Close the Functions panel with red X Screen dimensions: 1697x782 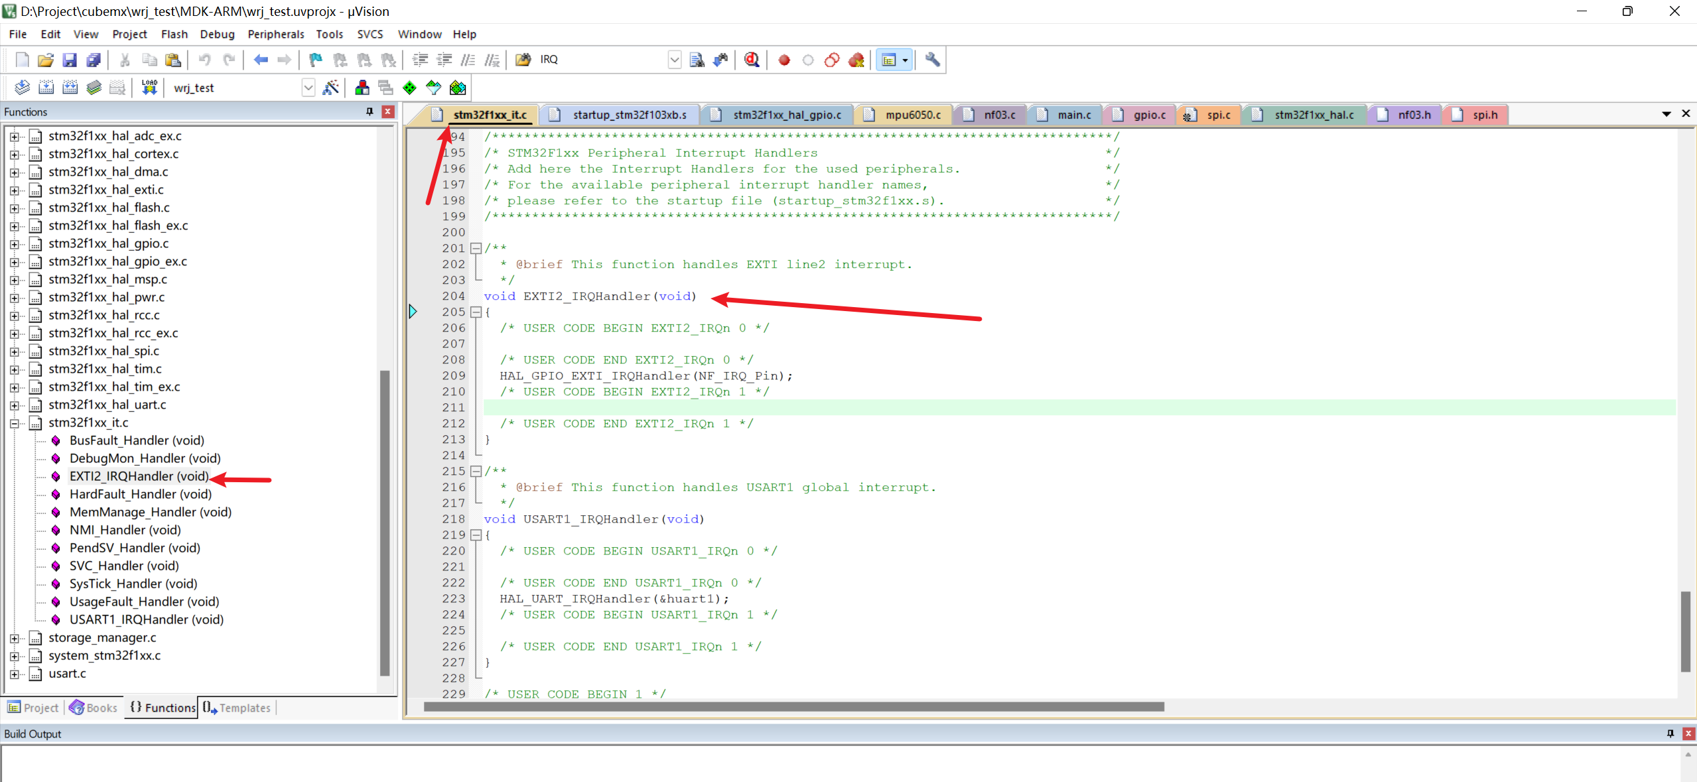click(388, 111)
